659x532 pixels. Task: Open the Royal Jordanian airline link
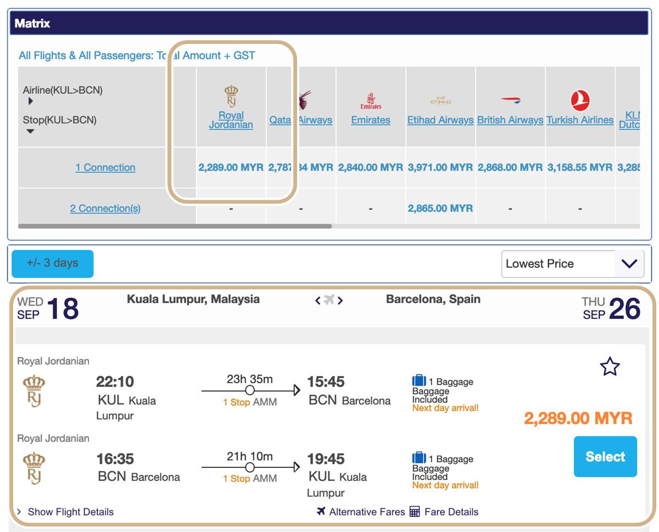click(x=231, y=120)
